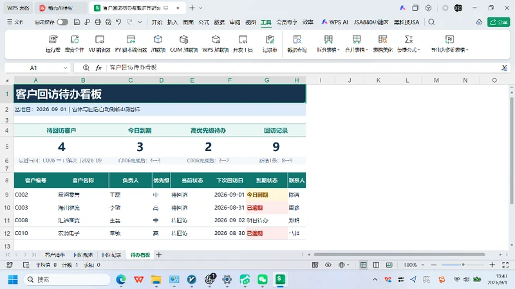Viewport: 515px width, 289px height.
Task: Click the print icon in quick access toolbar
Action: (98, 22)
